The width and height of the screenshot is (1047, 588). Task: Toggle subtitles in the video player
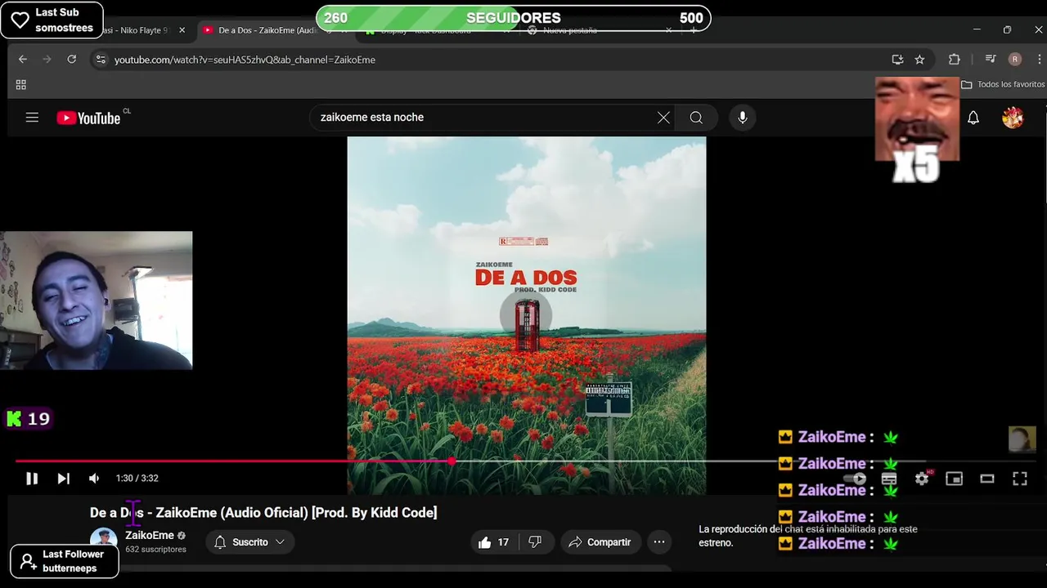pyautogui.click(x=889, y=479)
